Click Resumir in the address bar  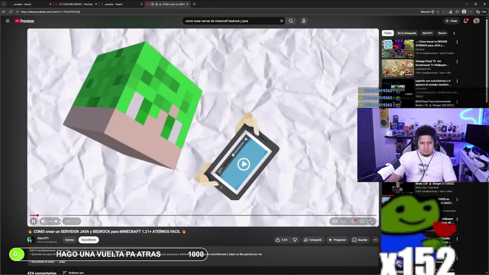tap(427, 12)
